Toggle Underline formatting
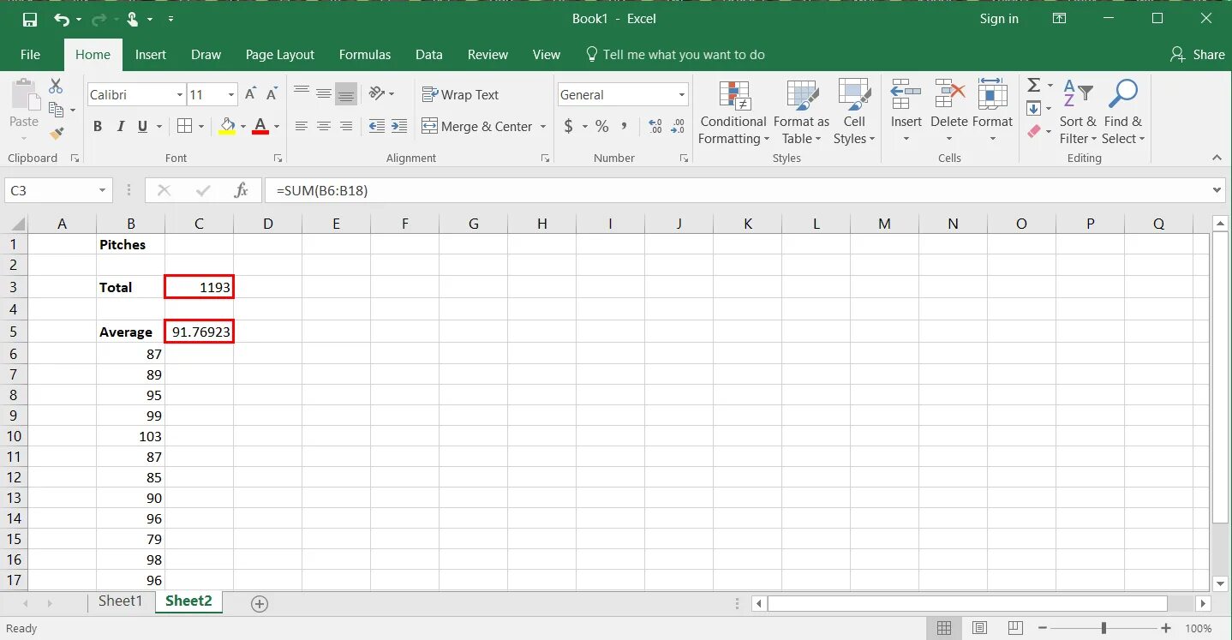Viewport: 1232px width, 640px height. point(142,126)
